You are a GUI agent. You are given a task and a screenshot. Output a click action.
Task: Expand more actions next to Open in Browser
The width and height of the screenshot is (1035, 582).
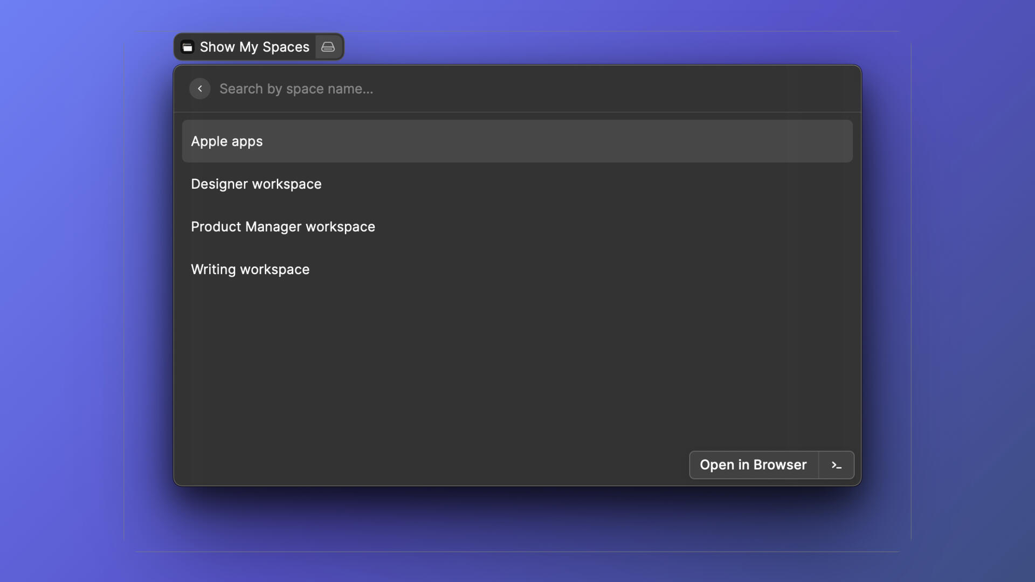click(836, 465)
